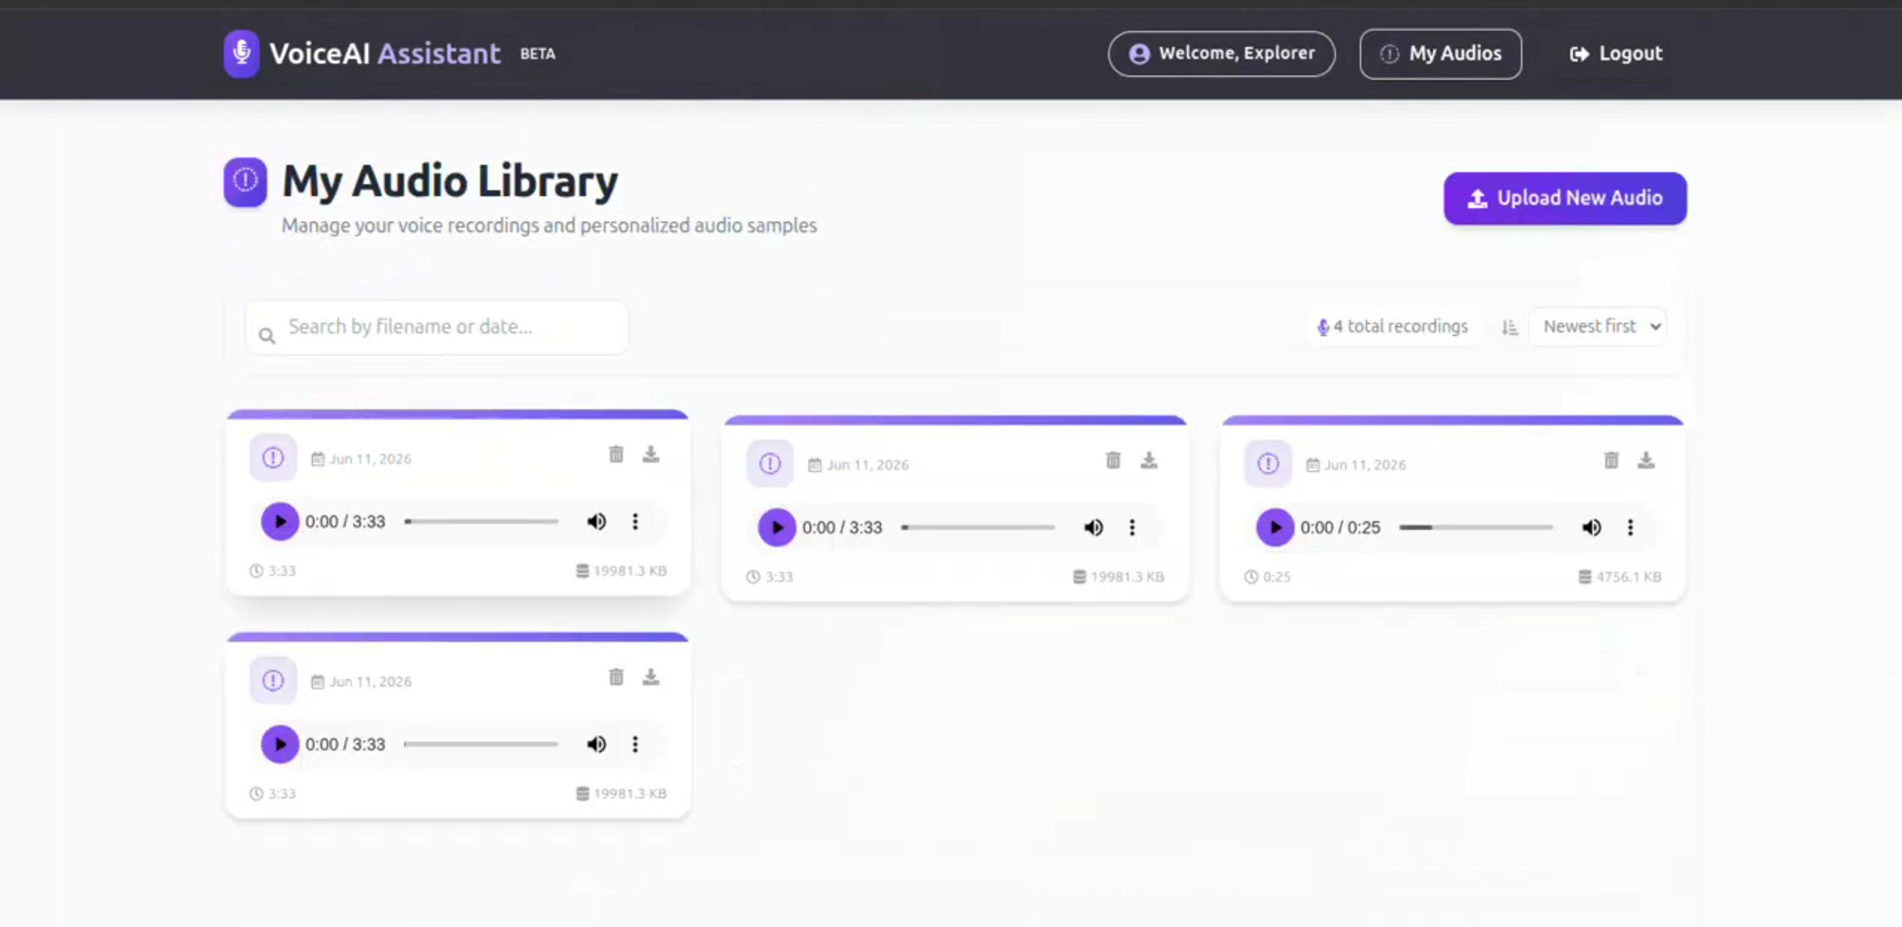
Task: Go to My Audios in header
Action: (x=1440, y=53)
